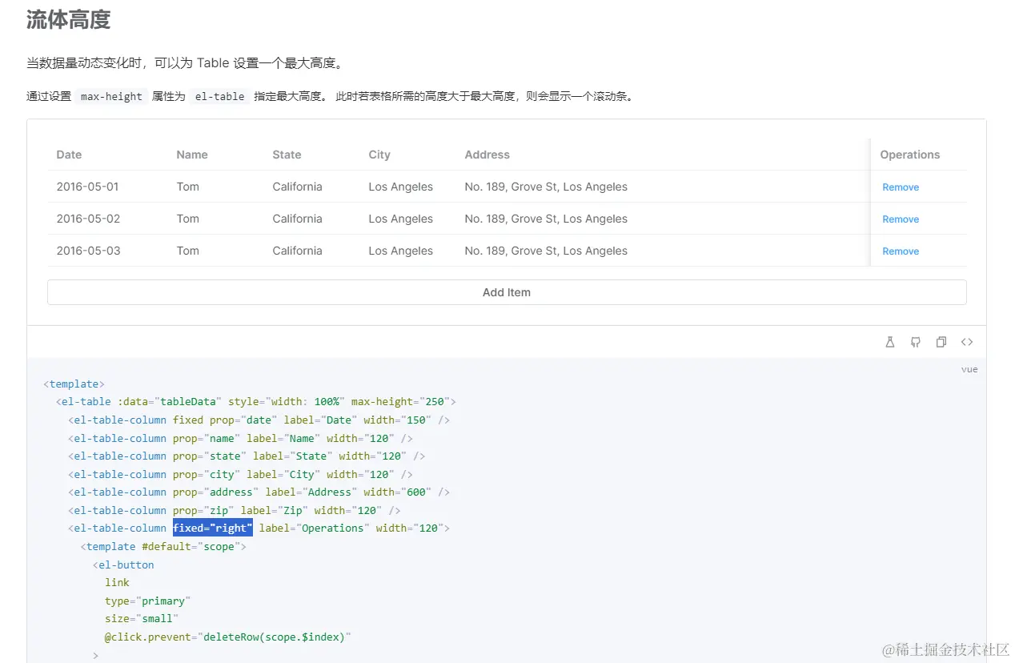1015x663 pixels.
Task: Click the prop="name" column code line
Action: (x=241, y=438)
